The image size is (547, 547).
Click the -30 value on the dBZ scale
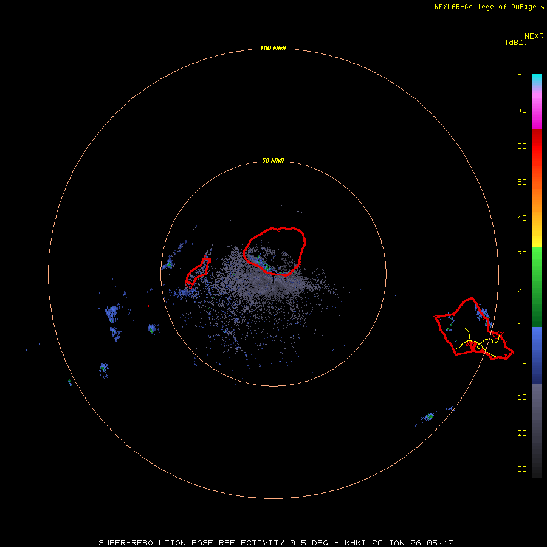coord(520,469)
